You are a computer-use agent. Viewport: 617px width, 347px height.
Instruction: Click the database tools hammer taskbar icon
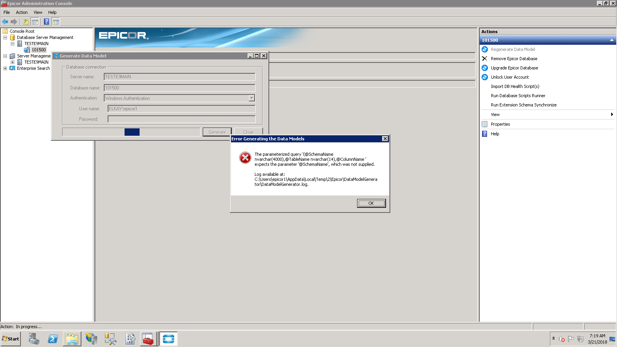point(111,339)
